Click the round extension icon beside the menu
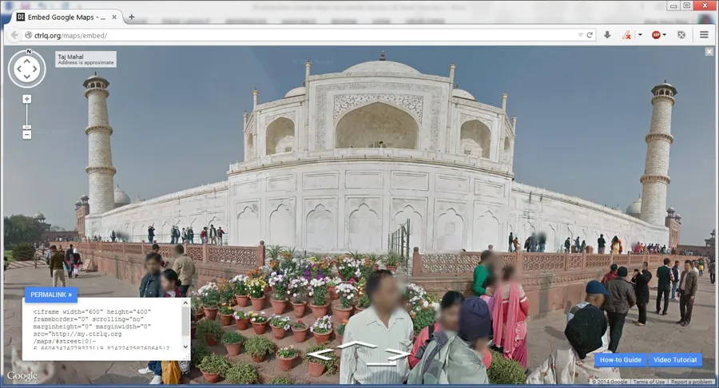Viewport: 719px width, 388px height. [681, 35]
